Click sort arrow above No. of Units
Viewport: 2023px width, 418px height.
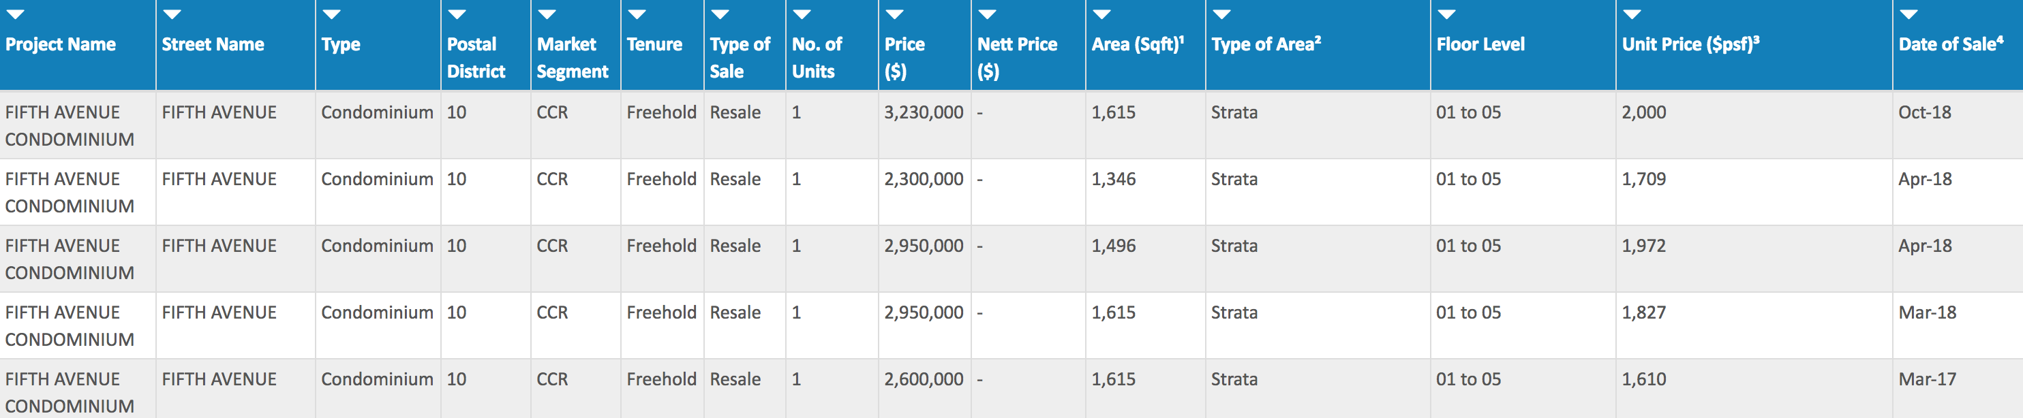click(x=802, y=14)
